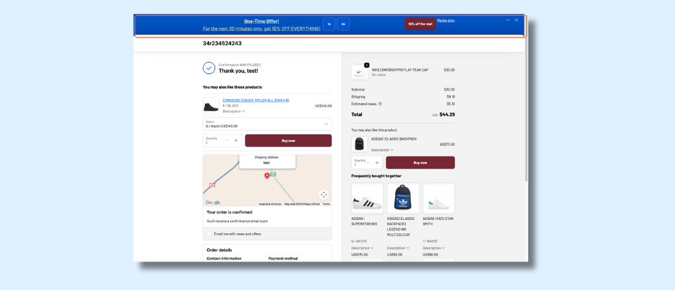Click the 10% OFF EVERYTHING offer text link
Image resolution: width=675 pixels, height=290 pixels.
(x=262, y=29)
